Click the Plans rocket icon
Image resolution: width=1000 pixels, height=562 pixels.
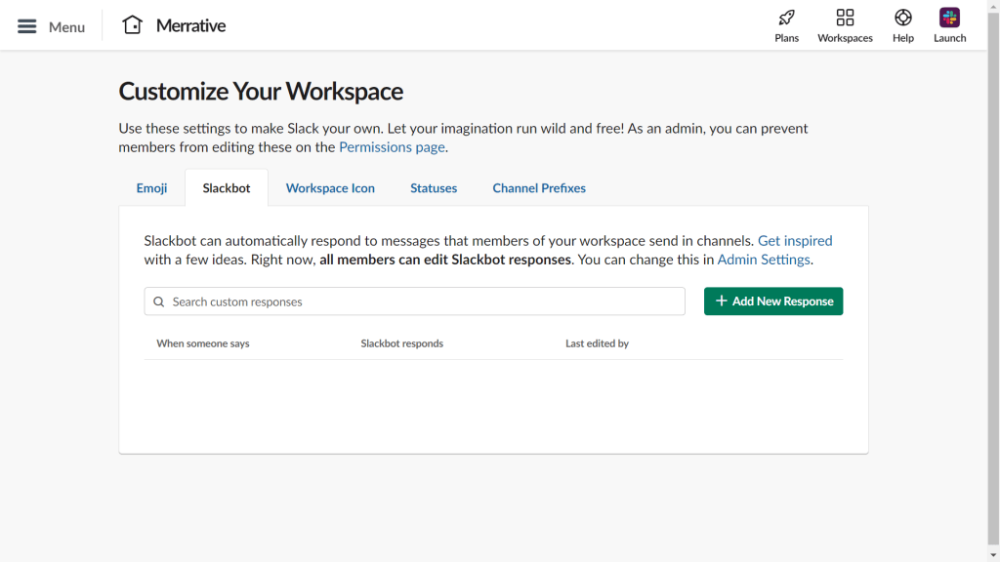786,19
